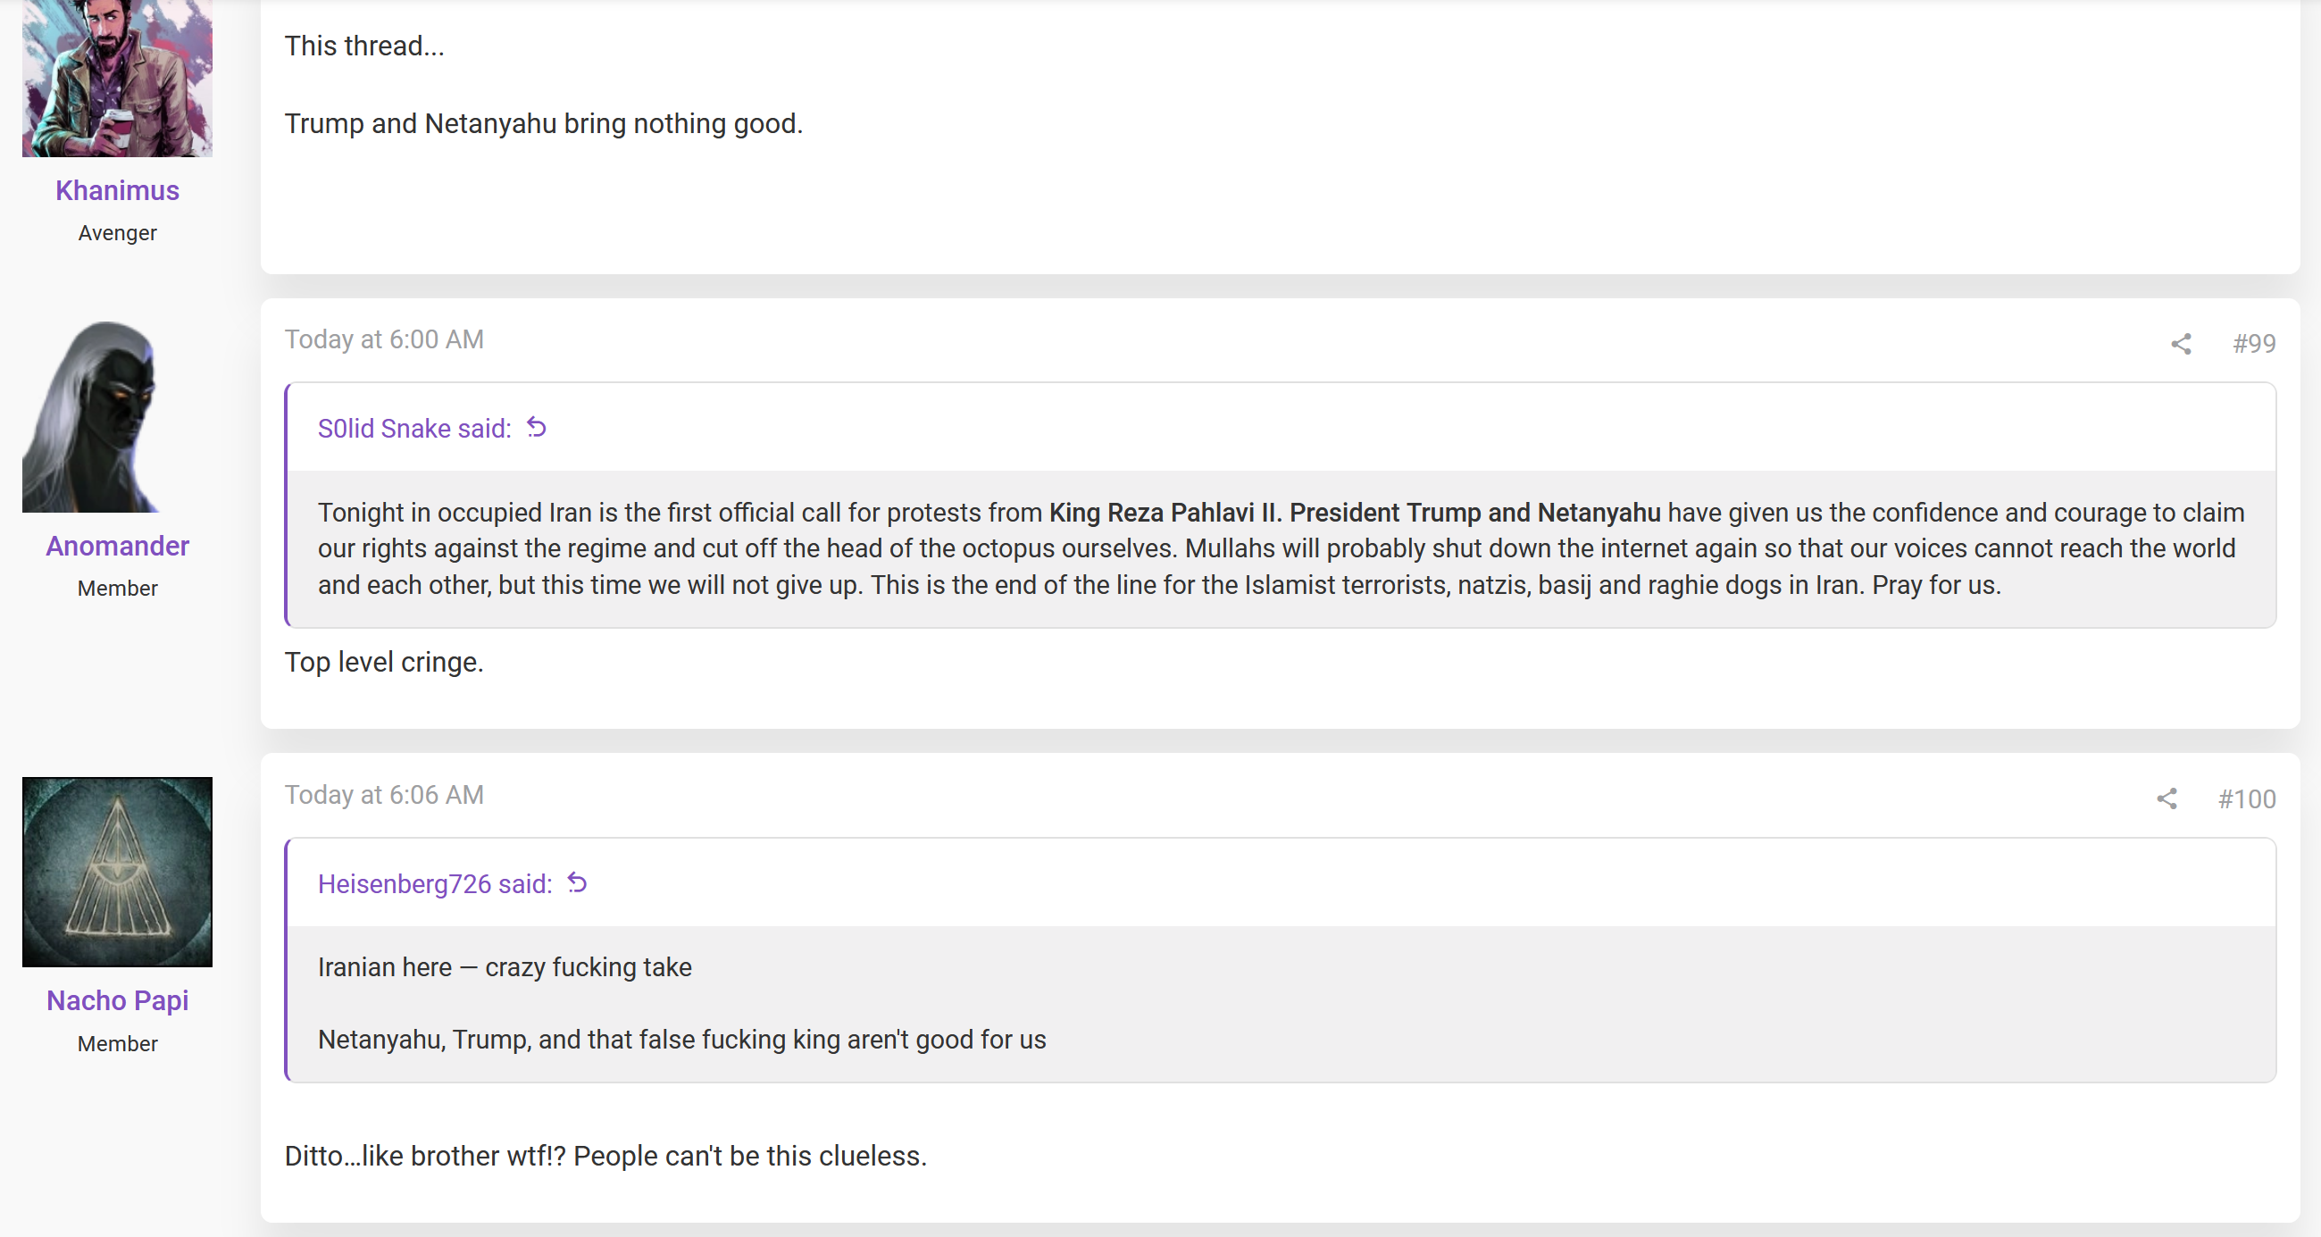This screenshot has height=1237, width=2321.
Task: Expand the quoted S0lid Snake message block
Action: [x=1280, y=548]
